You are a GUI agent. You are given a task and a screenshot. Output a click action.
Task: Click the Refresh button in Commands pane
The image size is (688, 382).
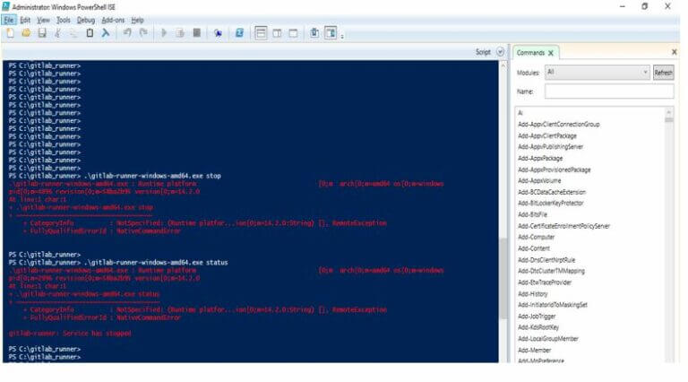[x=663, y=73]
